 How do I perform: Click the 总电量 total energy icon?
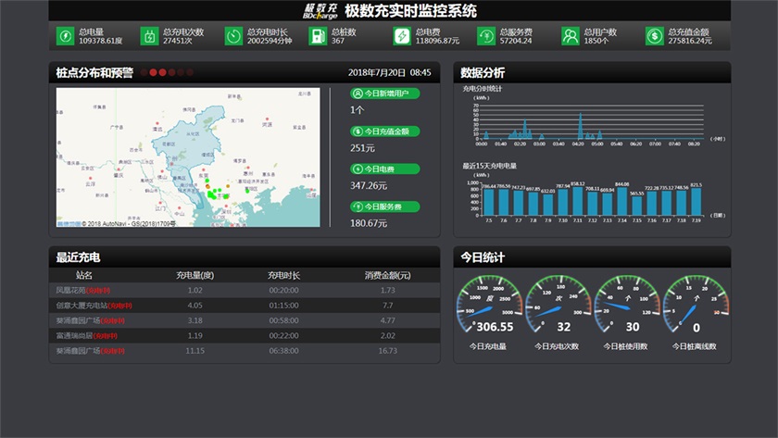(x=65, y=36)
